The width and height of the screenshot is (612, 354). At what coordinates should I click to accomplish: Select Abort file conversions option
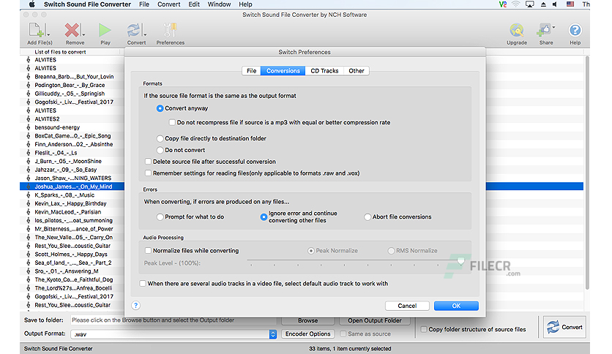[x=367, y=216]
